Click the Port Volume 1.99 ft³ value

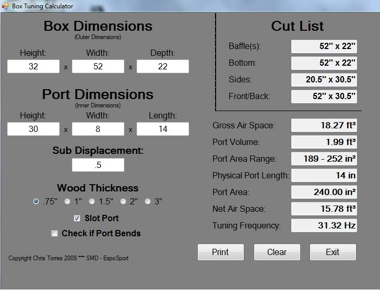pyautogui.click(x=324, y=142)
